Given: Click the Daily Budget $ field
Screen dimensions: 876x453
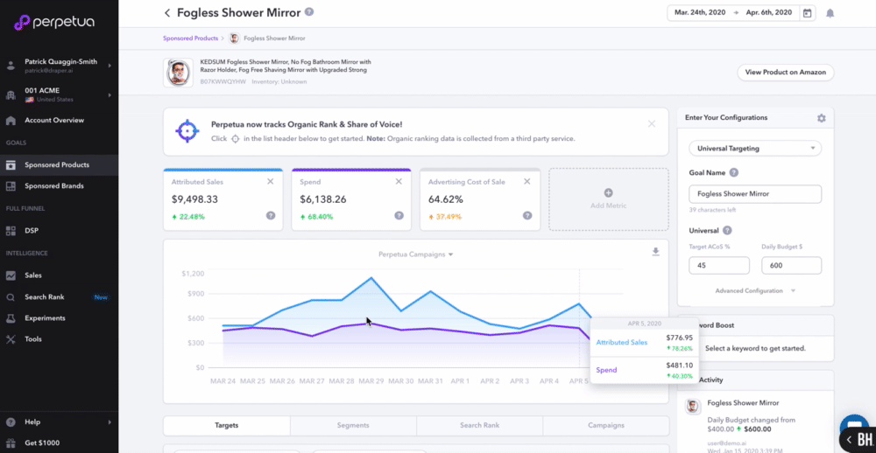Looking at the screenshot, I should pyautogui.click(x=792, y=266).
